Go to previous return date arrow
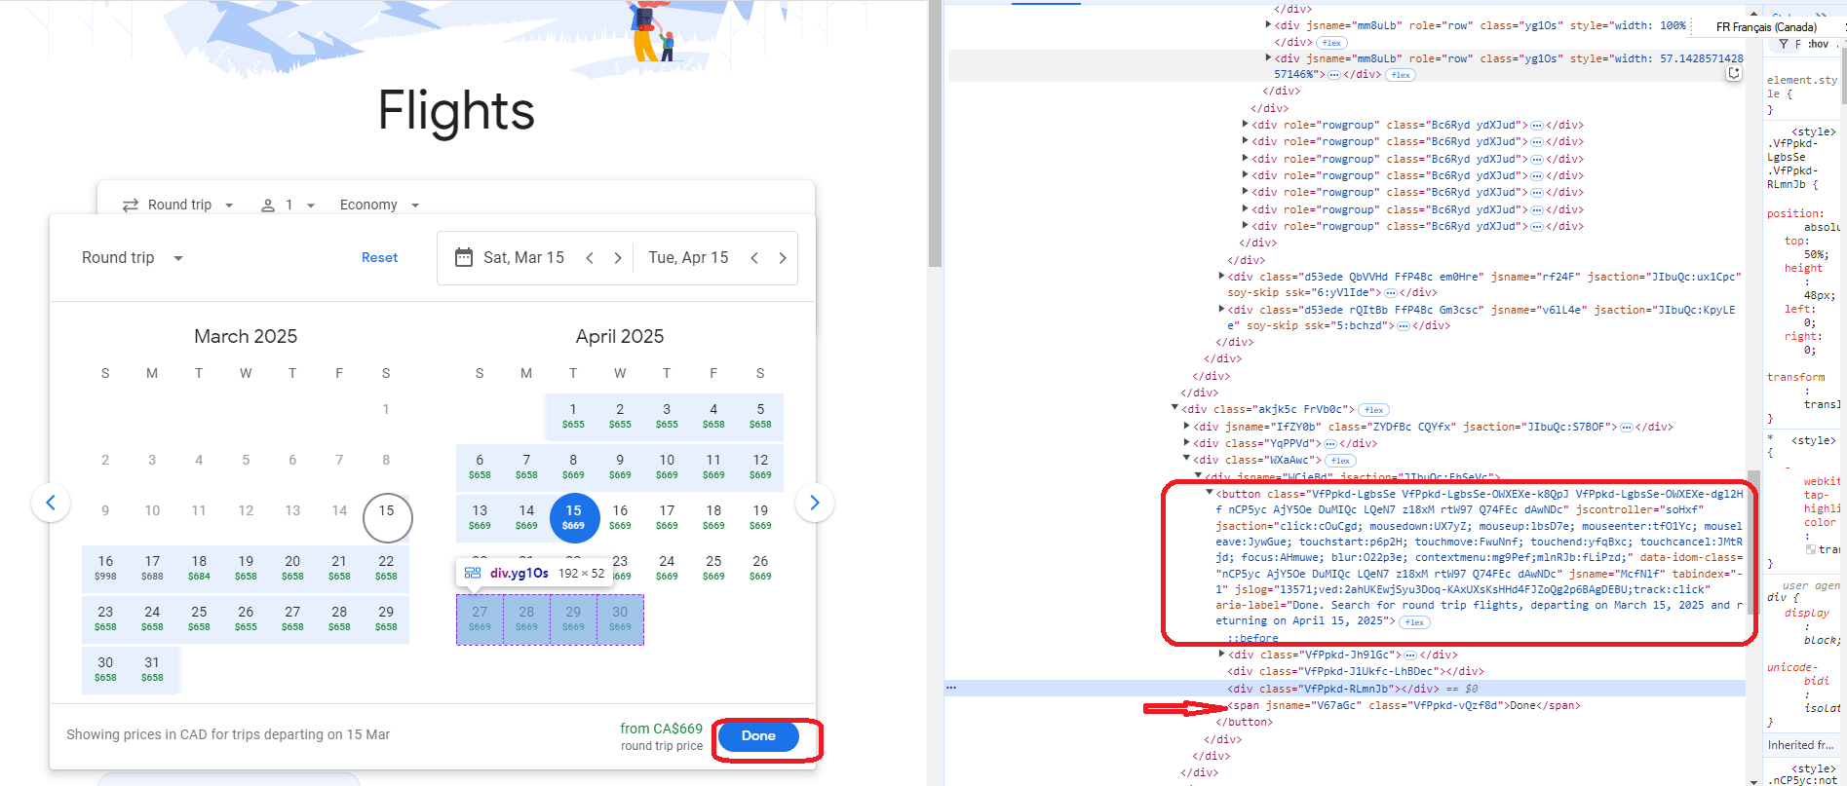1847x786 pixels. point(754,258)
